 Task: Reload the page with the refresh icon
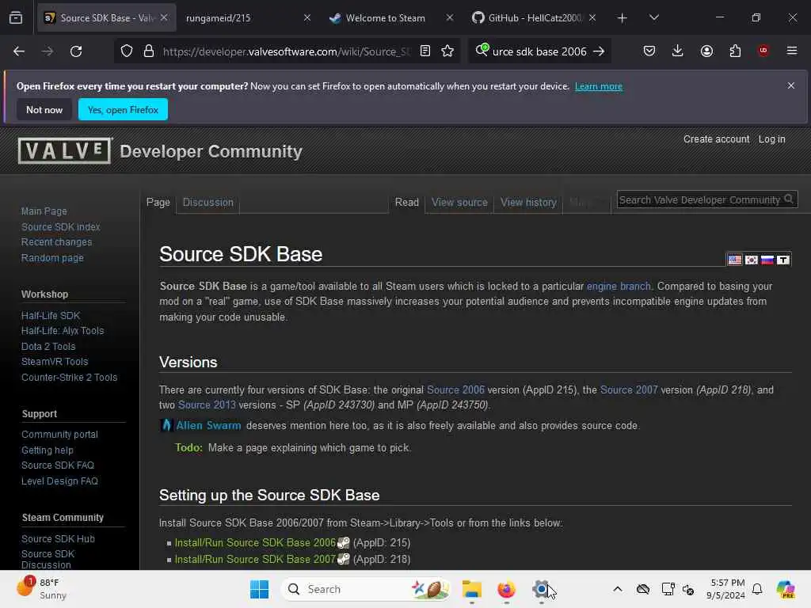click(76, 51)
